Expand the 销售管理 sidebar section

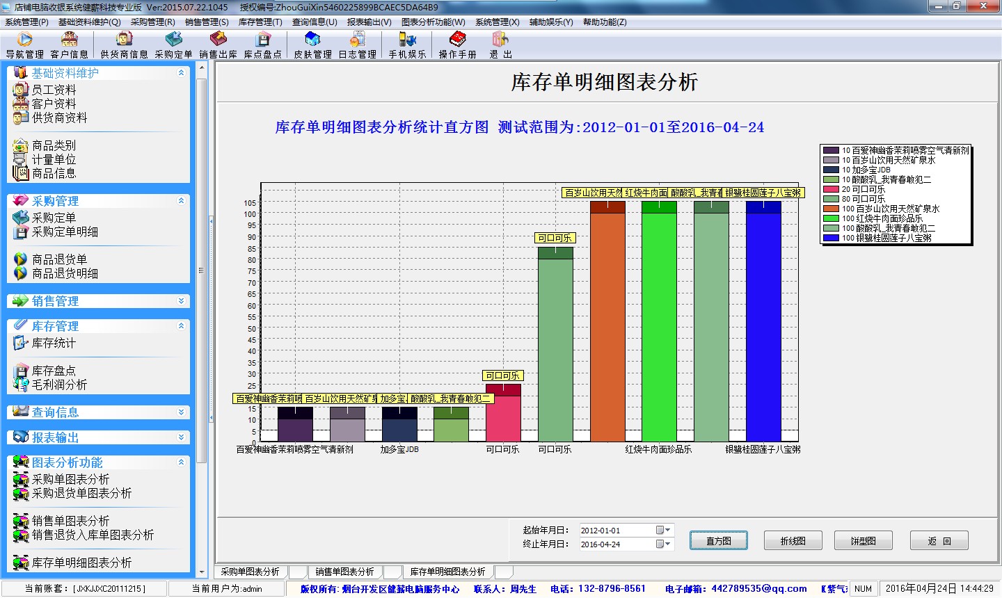coord(181,301)
